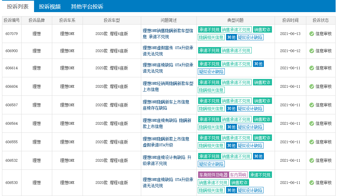339x196 pixels.
Task: Click 理想ONE series cell in row 606614
Action: pyautogui.click(x=67, y=68)
